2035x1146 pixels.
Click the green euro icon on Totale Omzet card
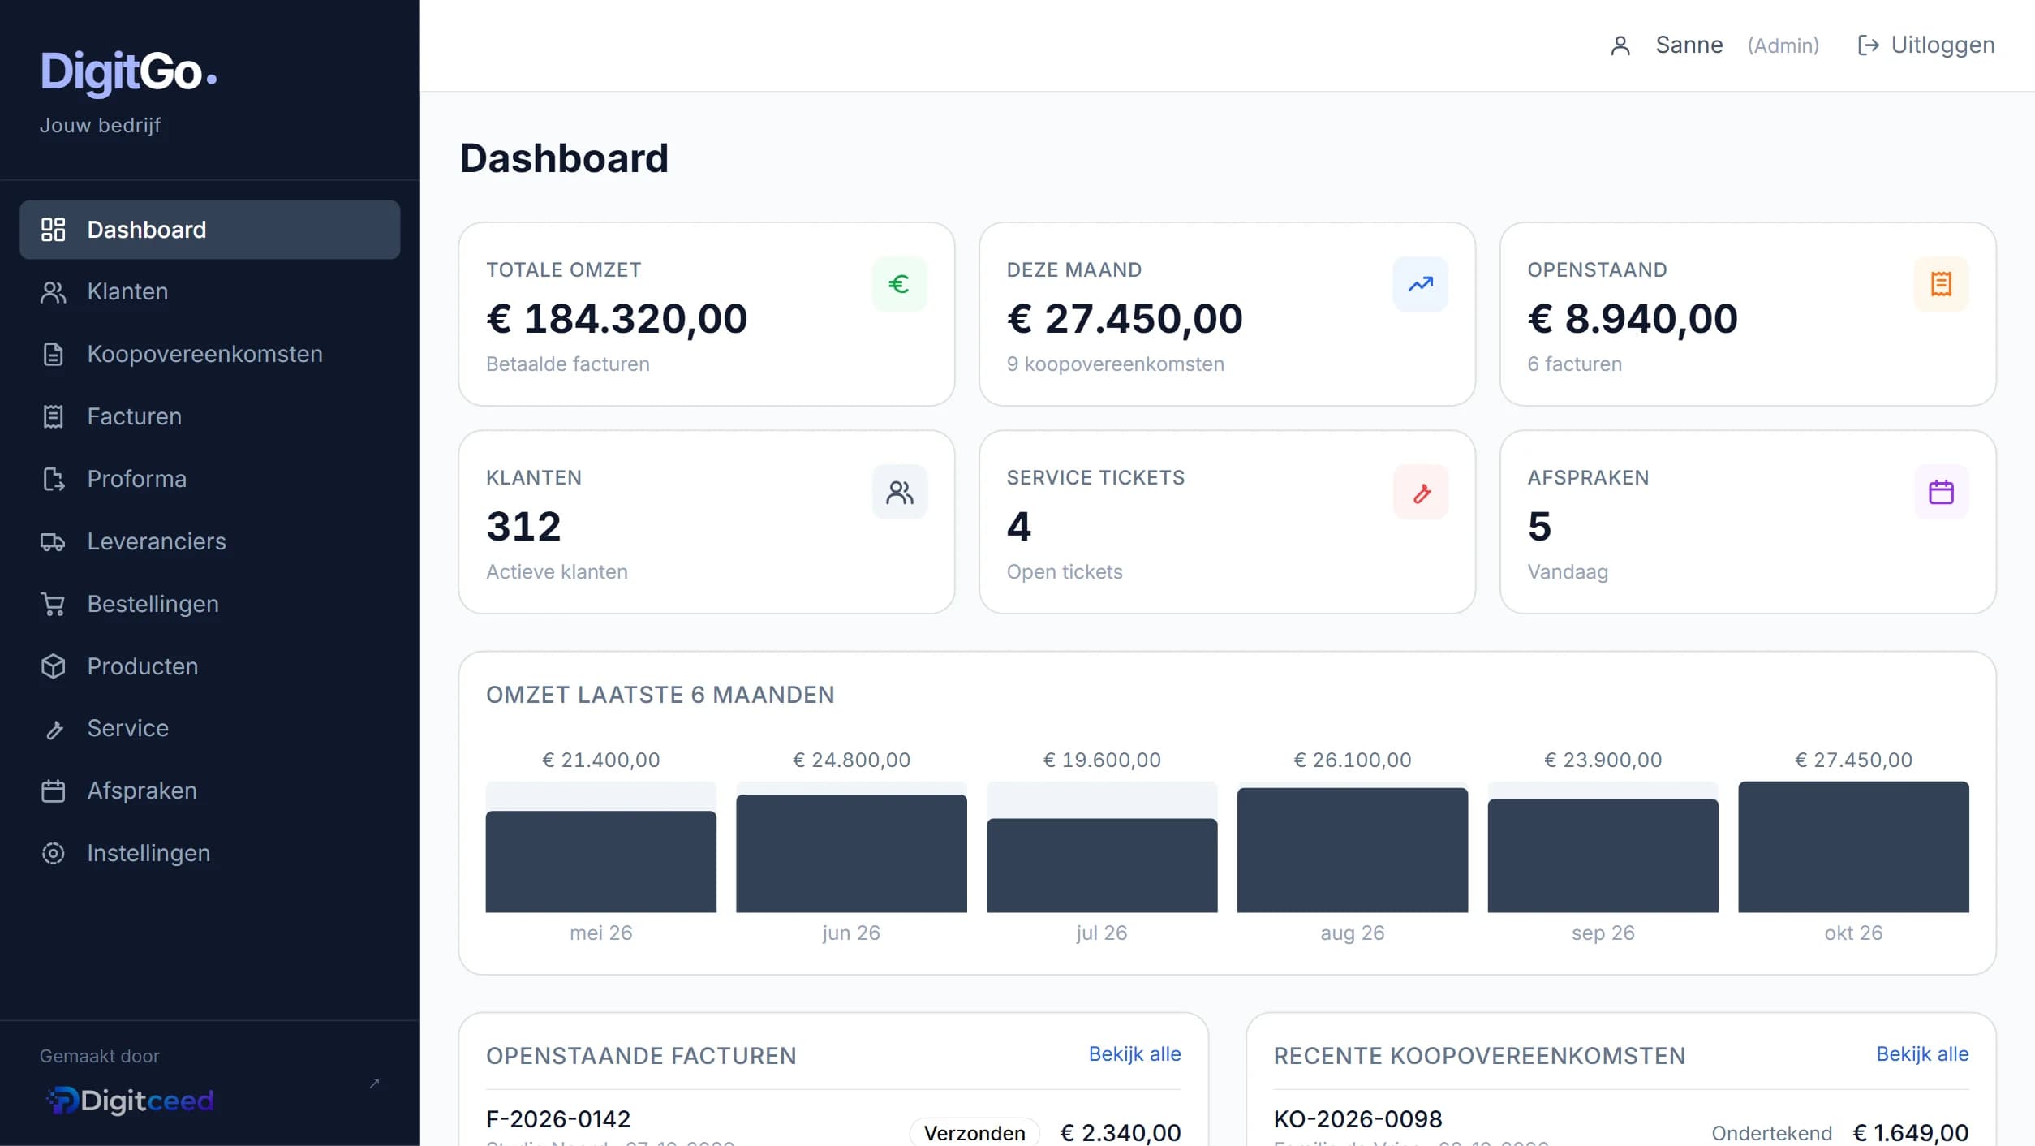click(x=899, y=284)
